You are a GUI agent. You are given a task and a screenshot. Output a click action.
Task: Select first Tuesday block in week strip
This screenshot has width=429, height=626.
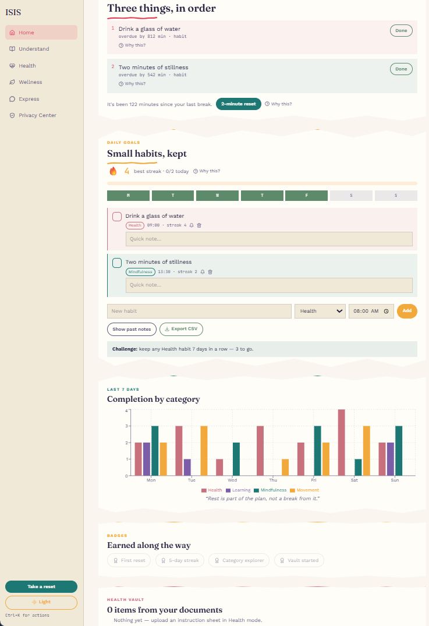click(173, 195)
